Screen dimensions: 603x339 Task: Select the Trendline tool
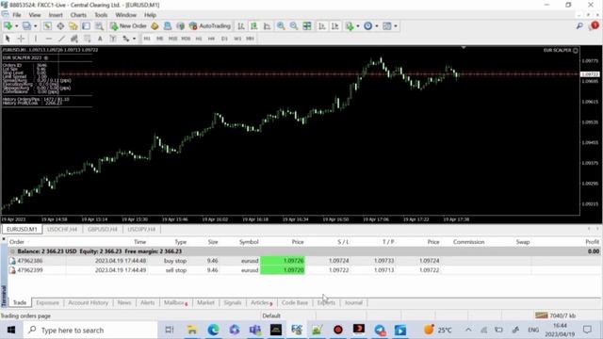click(x=61, y=39)
